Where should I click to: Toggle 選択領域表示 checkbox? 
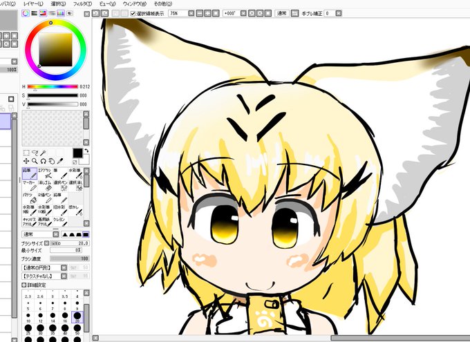tap(133, 14)
